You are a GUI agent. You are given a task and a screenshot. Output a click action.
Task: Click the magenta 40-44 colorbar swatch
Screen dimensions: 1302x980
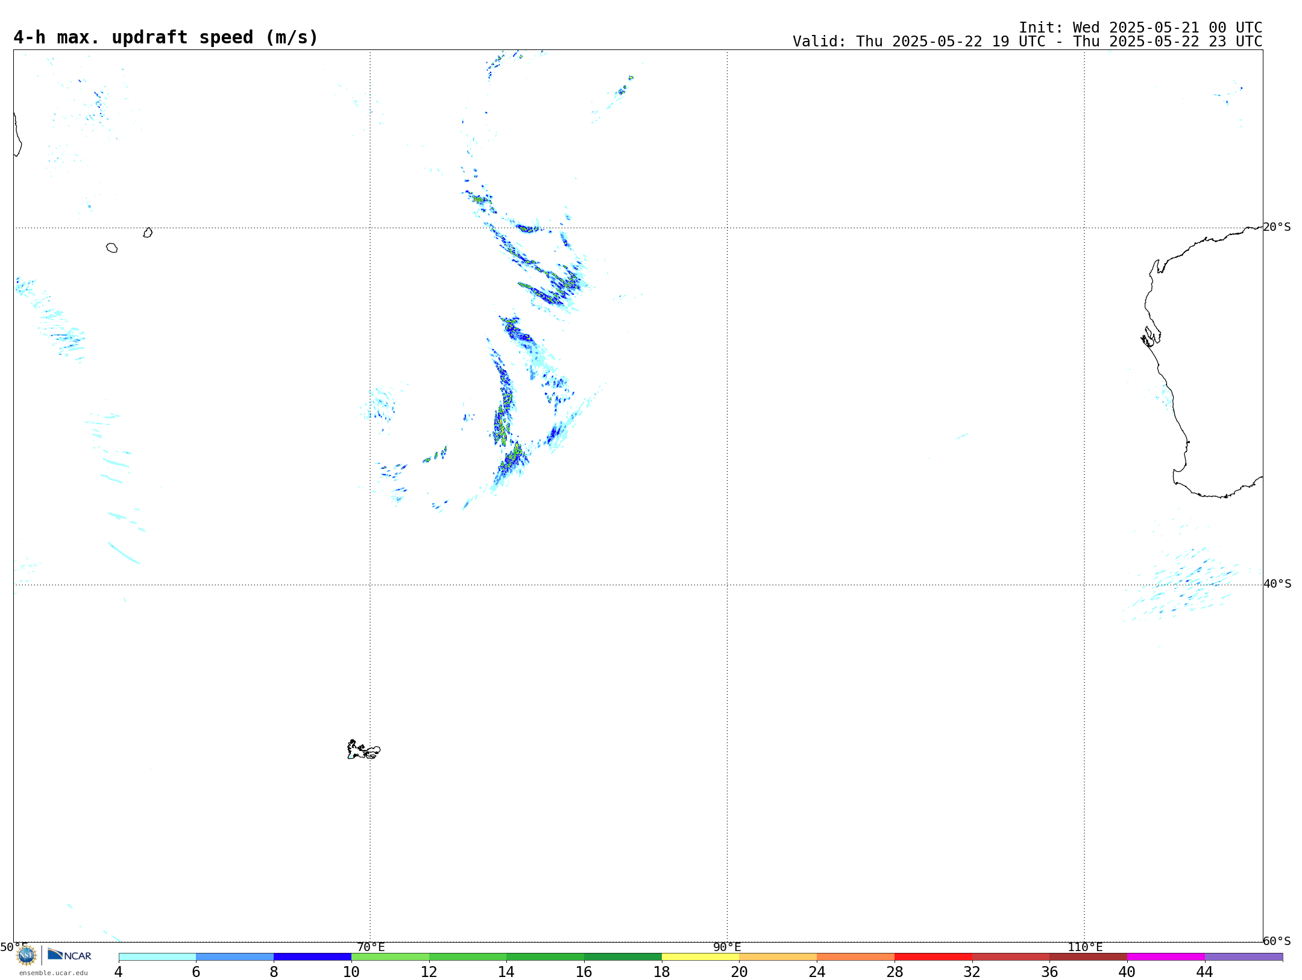click(1166, 957)
